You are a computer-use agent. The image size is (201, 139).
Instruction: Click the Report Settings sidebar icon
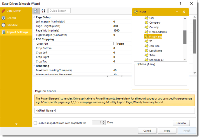[x=4, y=32]
